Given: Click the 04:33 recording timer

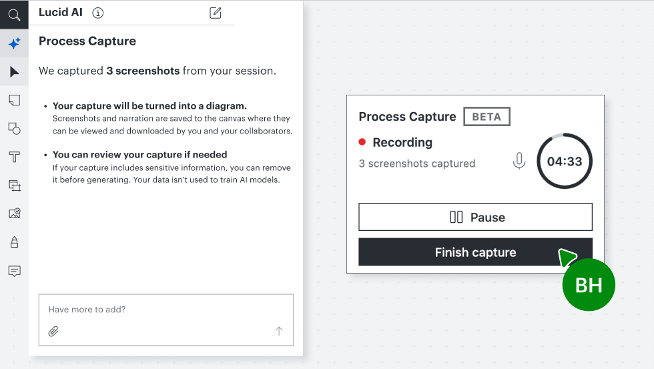Looking at the screenshot, I should click(565, 161).
